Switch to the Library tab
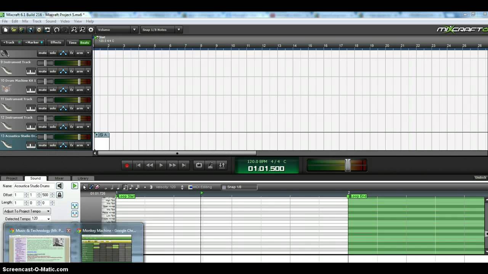The width and height of the screenshot is (488, 274). click(83, 178)
